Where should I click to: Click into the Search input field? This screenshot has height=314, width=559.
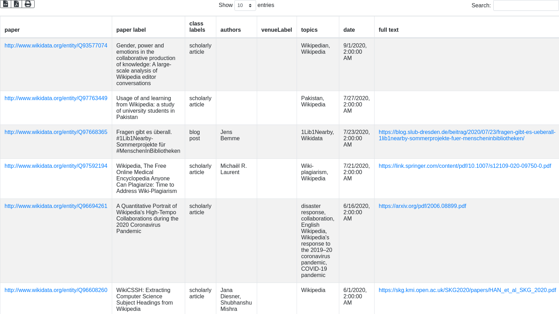click(x=525, y=5)
